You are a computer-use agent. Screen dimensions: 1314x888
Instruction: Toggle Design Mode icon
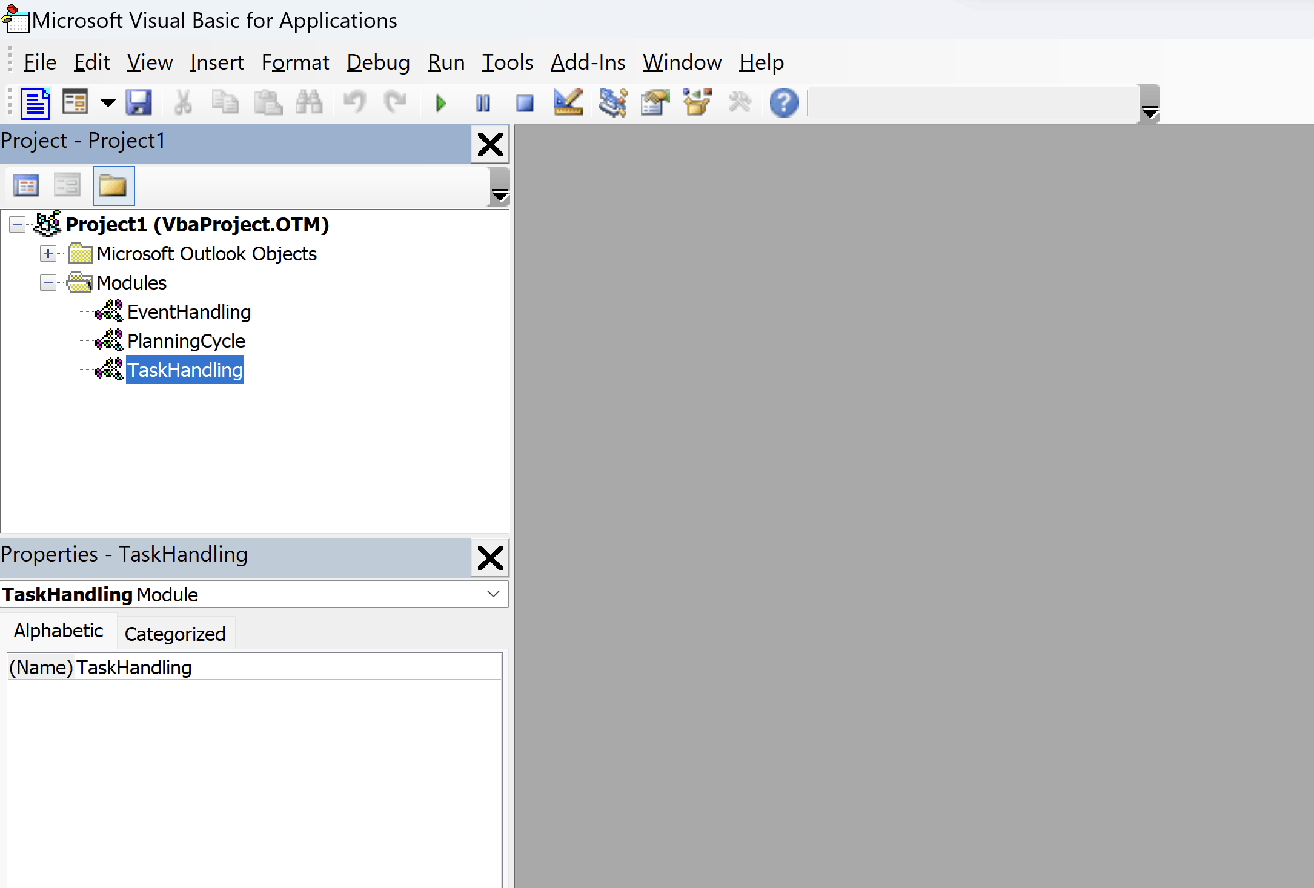click(x=568, y=103)
